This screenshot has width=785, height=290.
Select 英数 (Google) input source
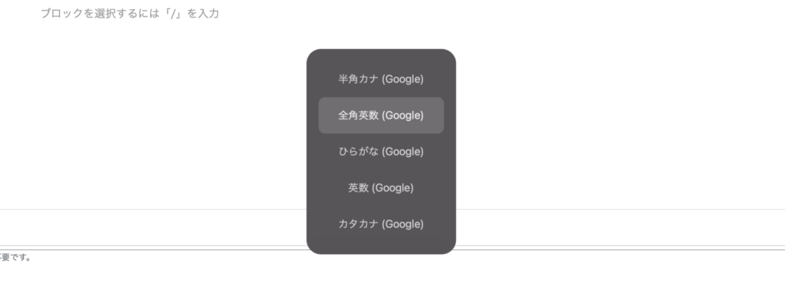(x=381, y=188)
